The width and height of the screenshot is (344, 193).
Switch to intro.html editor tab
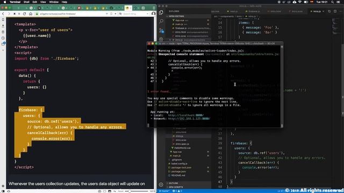tap(274, 11)
